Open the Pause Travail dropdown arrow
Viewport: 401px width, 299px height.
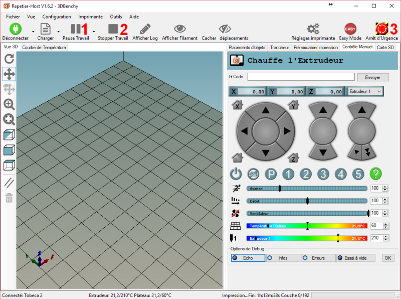tap(93, 32)
